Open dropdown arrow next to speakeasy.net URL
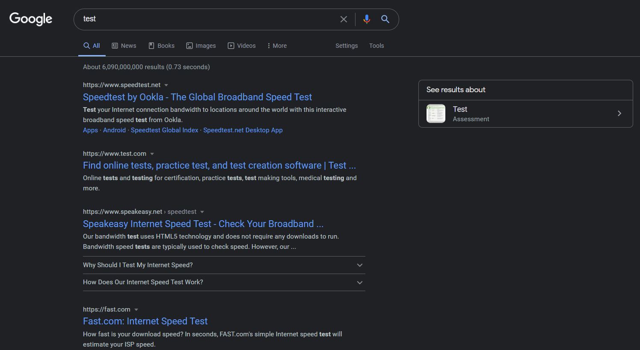The height and width of the screenshot is (350, 640). [202, 212]
